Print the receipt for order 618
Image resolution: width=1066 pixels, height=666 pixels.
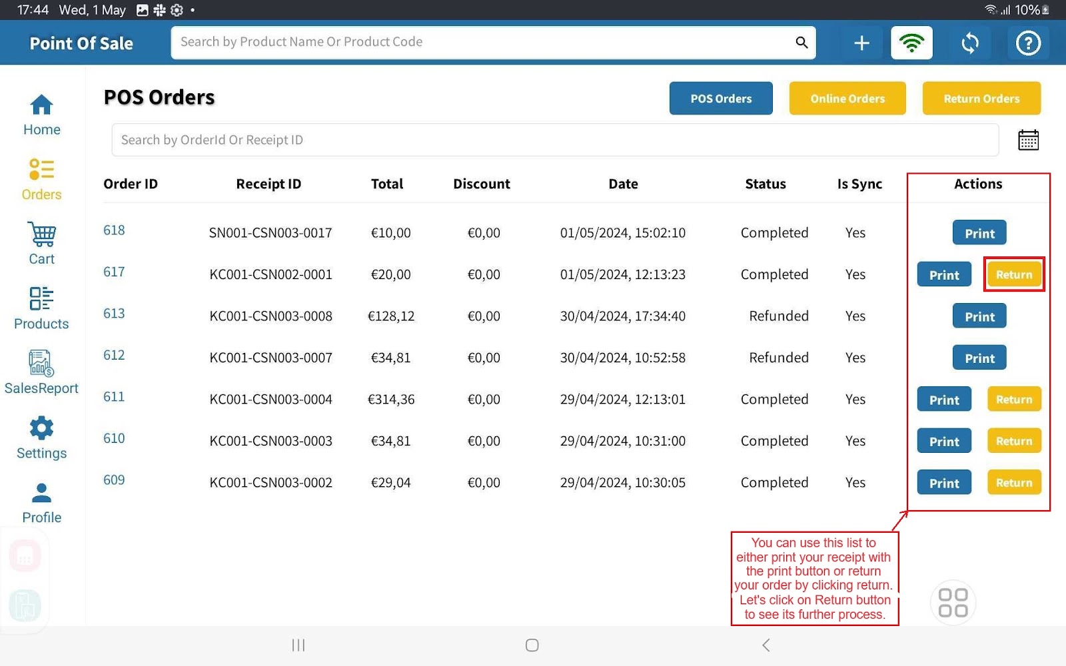979,233
